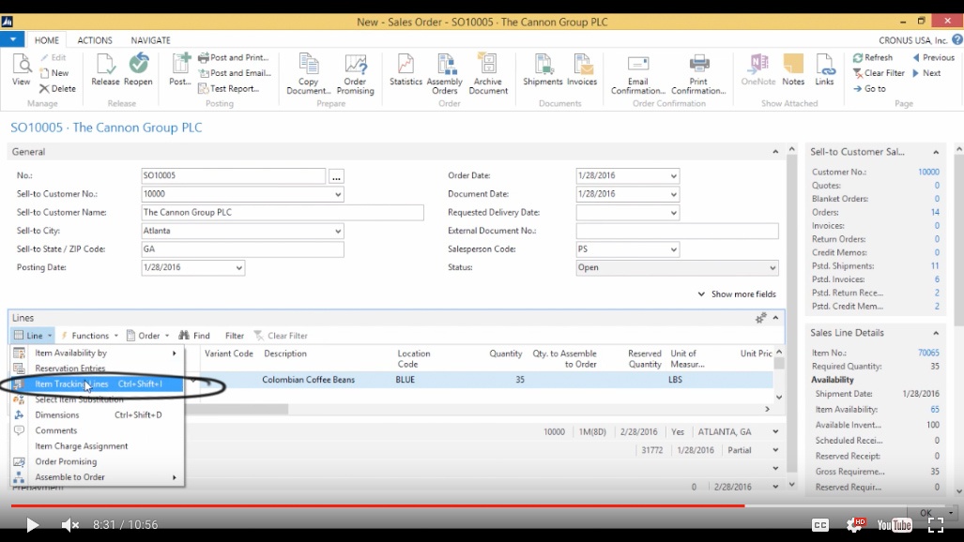Open the help icon
Viewport: 964px width, 542px height.
click(957, 39)
